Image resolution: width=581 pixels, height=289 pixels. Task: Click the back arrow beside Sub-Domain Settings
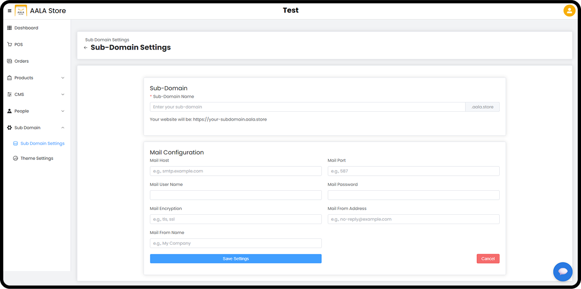86,48
